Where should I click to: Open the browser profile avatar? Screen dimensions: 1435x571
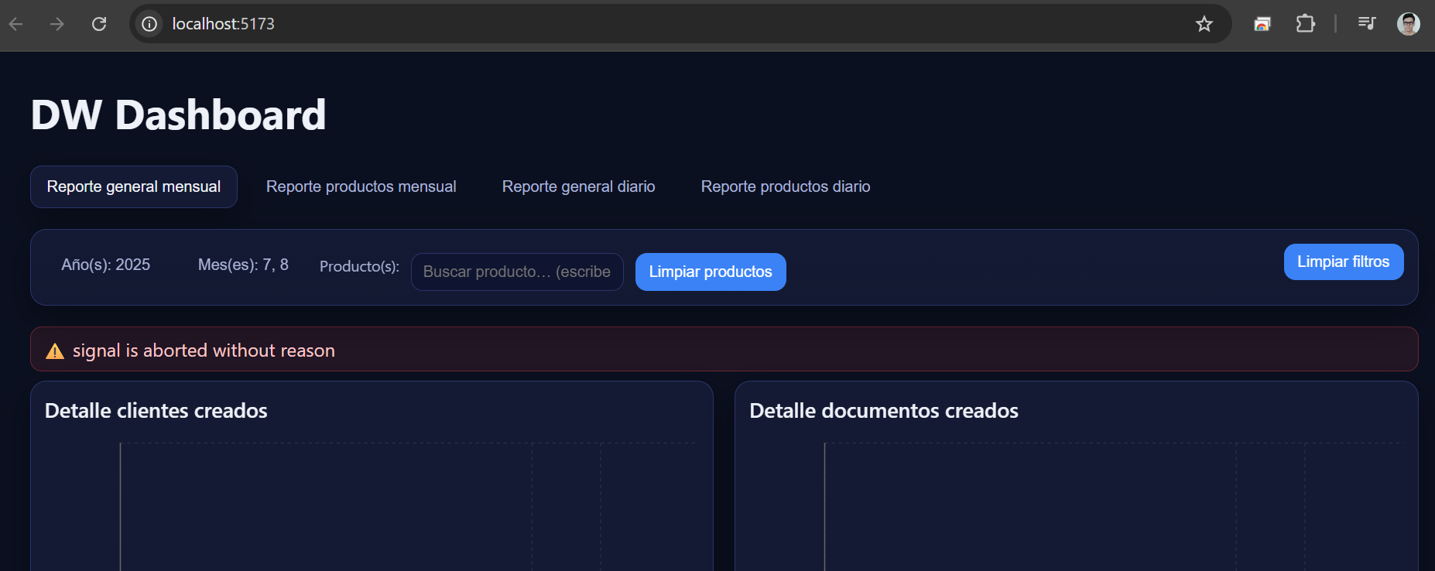1409,24
